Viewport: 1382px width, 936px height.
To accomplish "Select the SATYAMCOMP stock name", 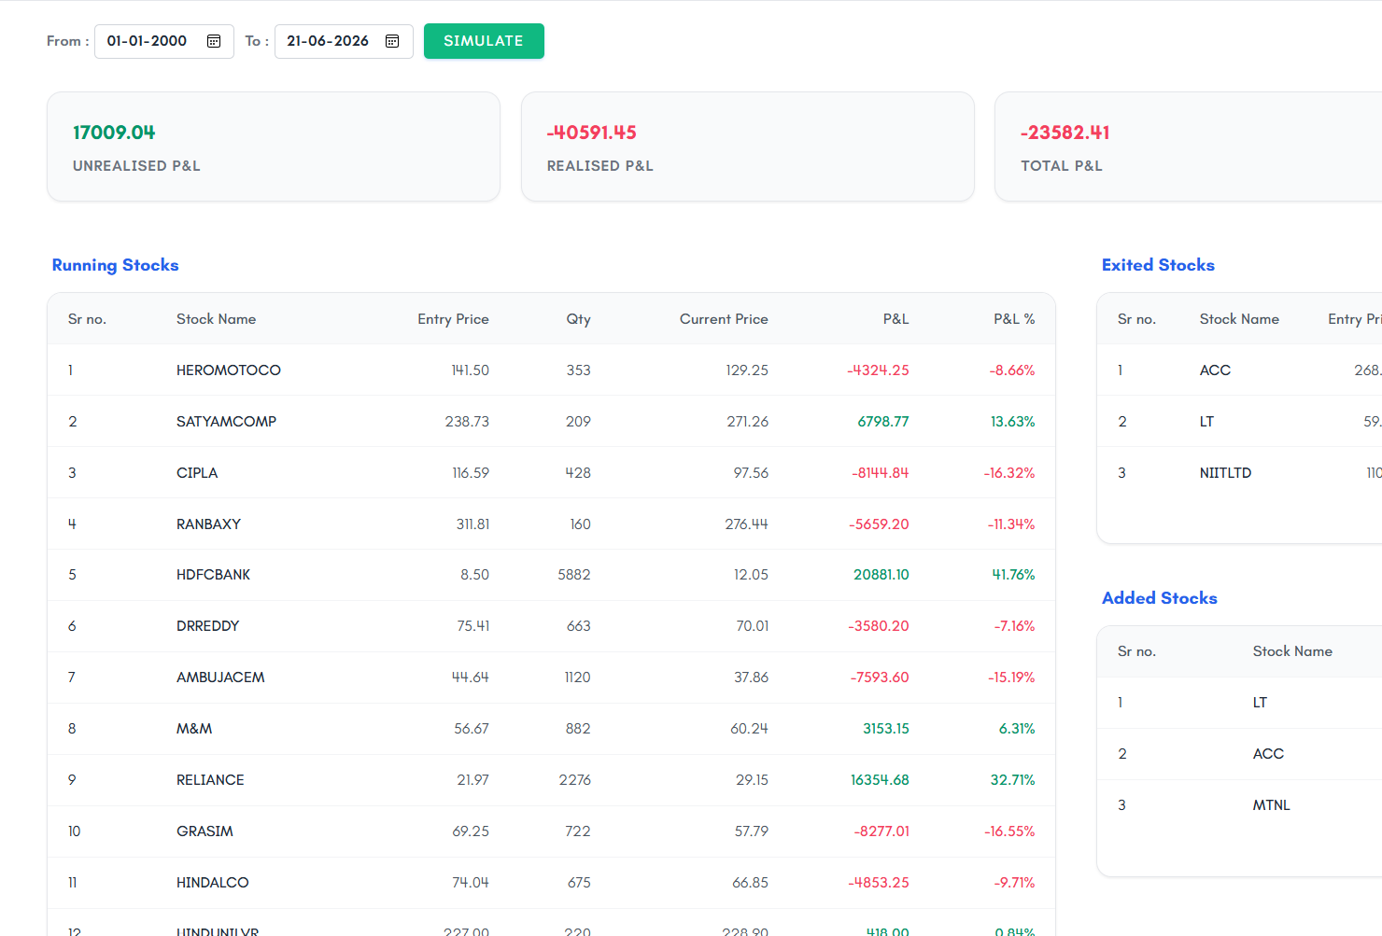I will (x=226, y=422).
